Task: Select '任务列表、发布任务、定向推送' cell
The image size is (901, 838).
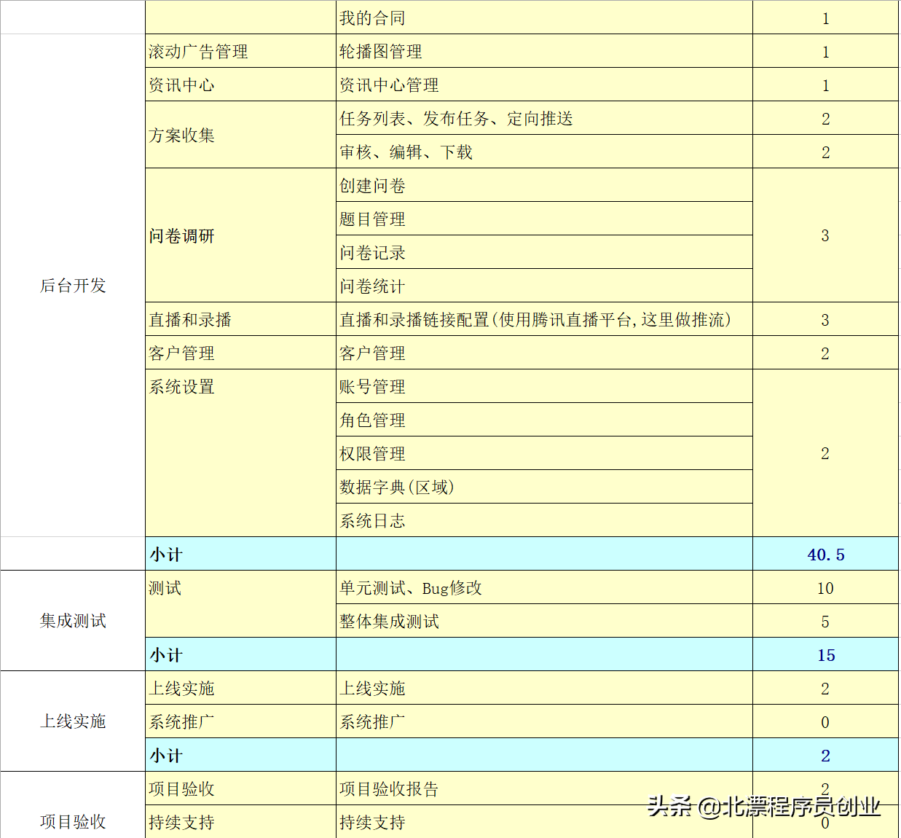Action: (x=544, y=118)
